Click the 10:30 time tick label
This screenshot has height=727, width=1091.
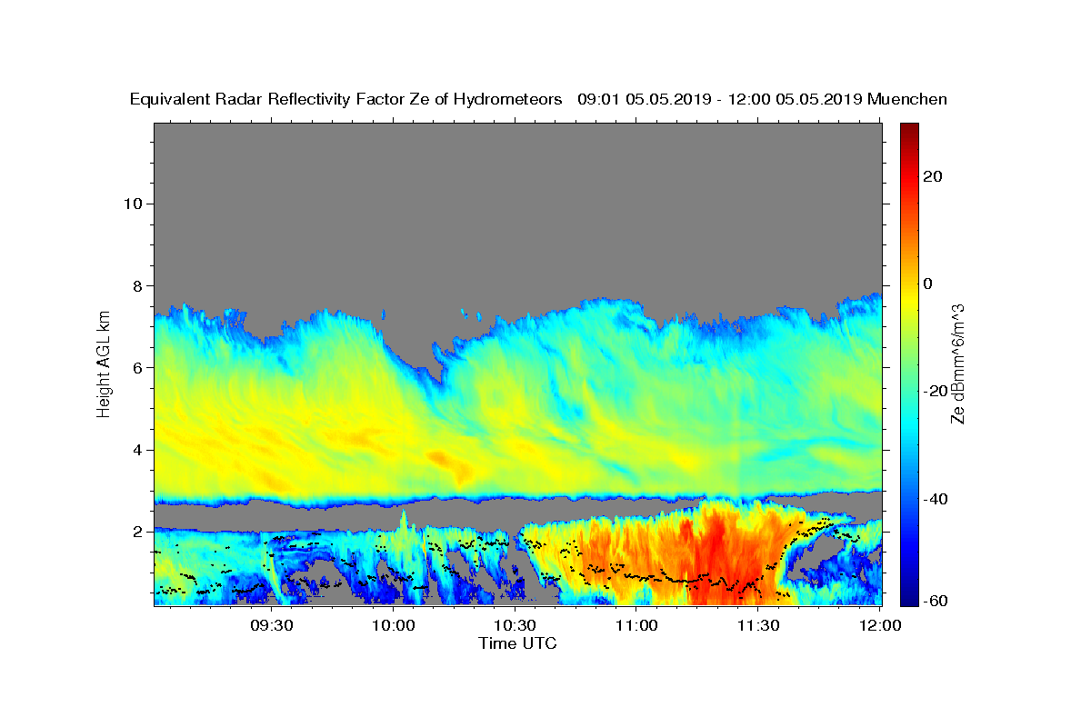click(x=515, y=625)
